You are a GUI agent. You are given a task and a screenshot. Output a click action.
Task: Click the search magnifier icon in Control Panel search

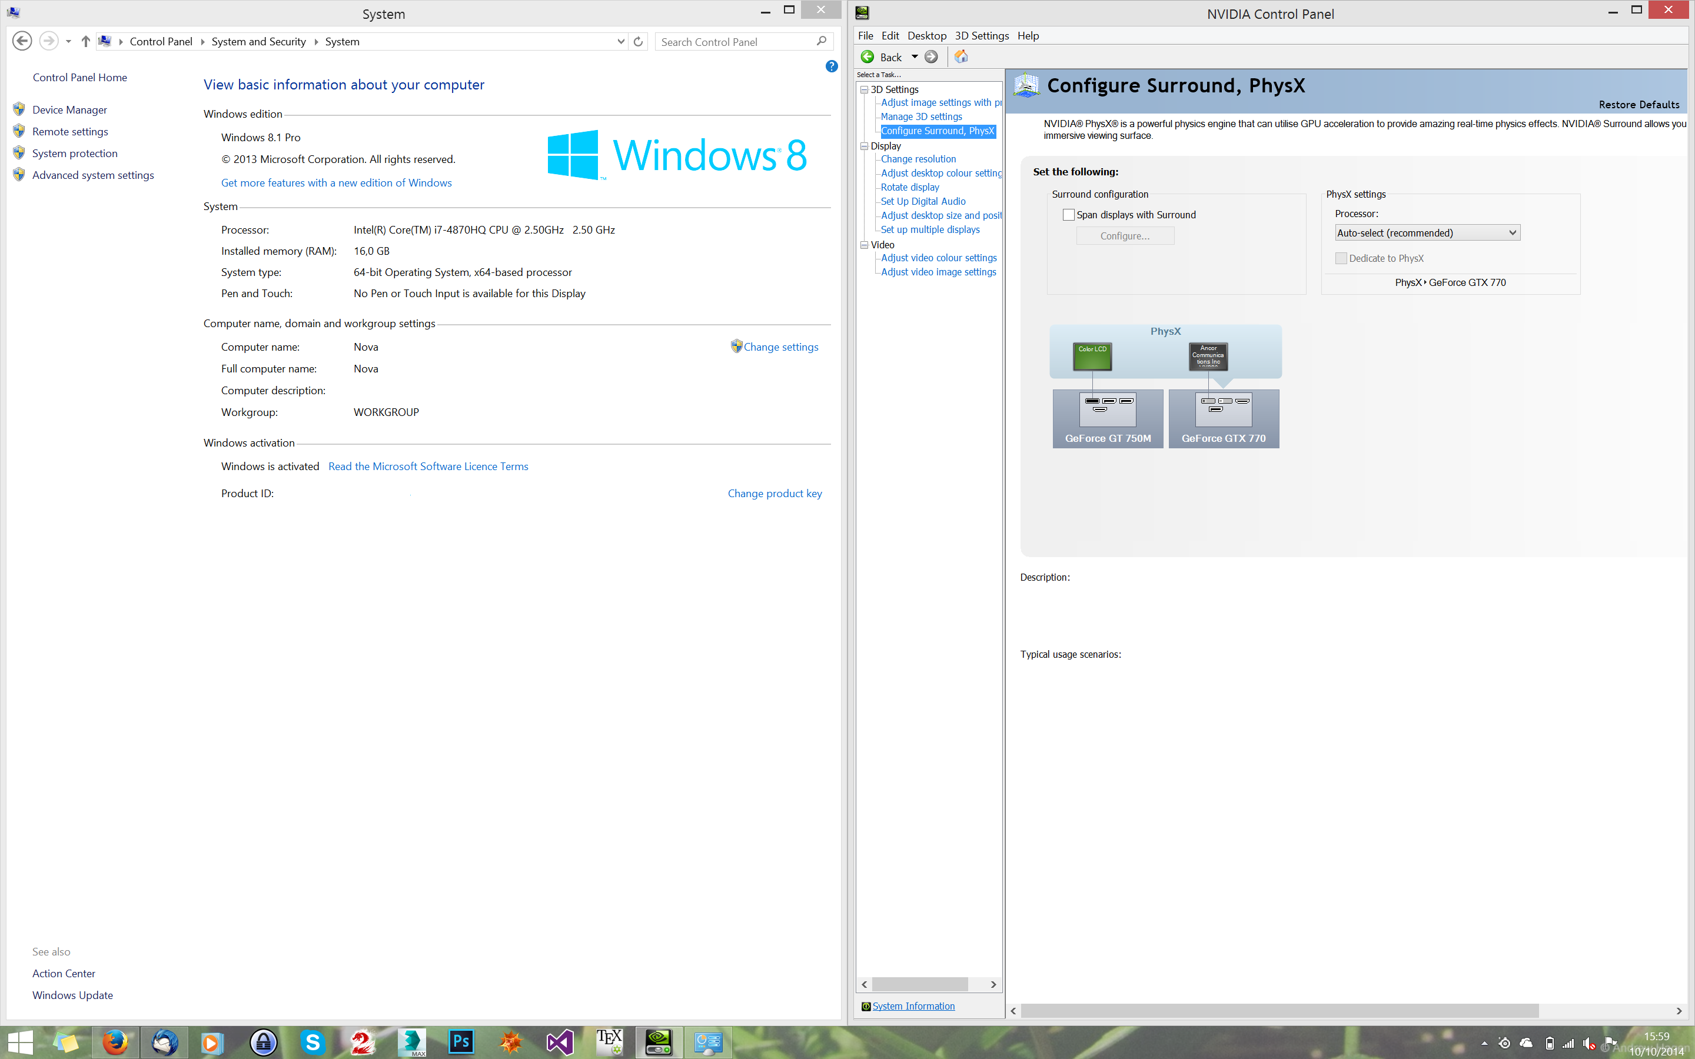[821, 41]
